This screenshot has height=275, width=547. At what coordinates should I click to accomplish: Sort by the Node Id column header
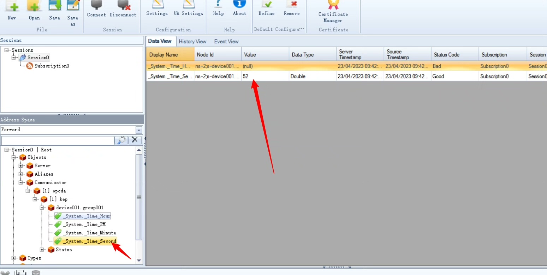point(218,54)
